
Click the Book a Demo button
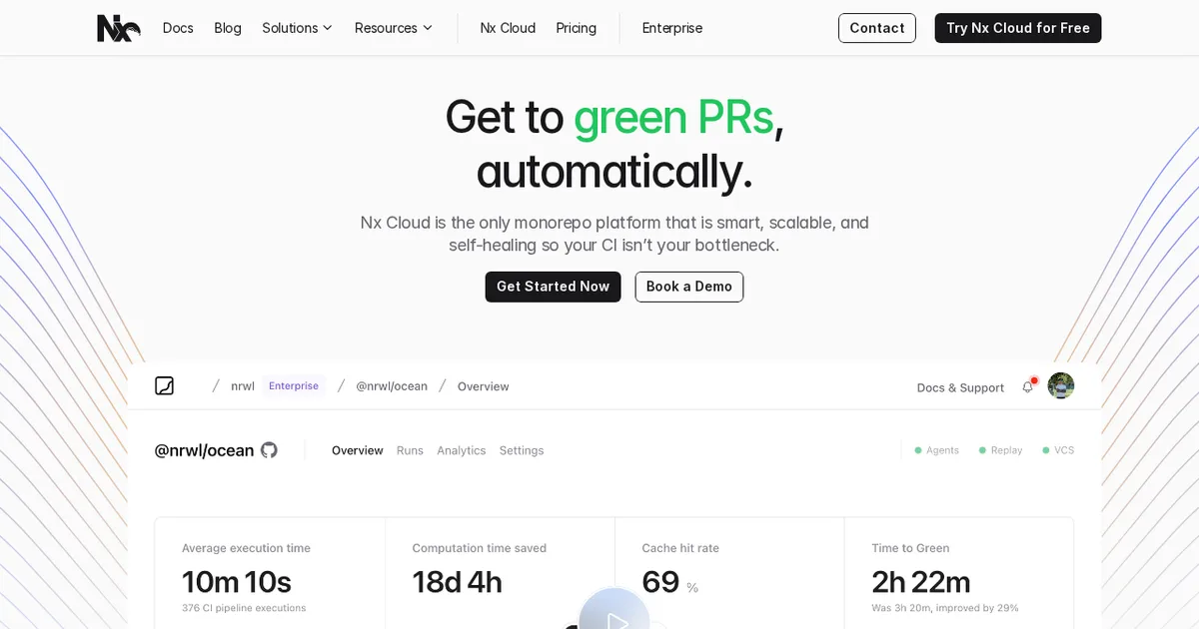tap(689, 287)
